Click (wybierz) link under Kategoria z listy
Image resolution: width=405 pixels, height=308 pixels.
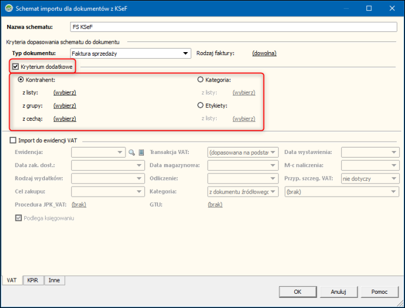244,92
